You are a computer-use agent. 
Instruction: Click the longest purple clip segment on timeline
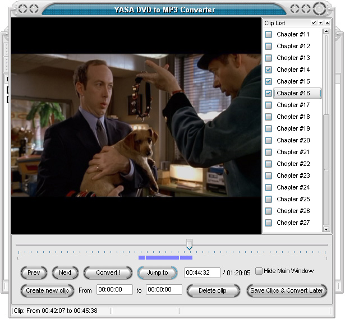(x=162, y=257)
